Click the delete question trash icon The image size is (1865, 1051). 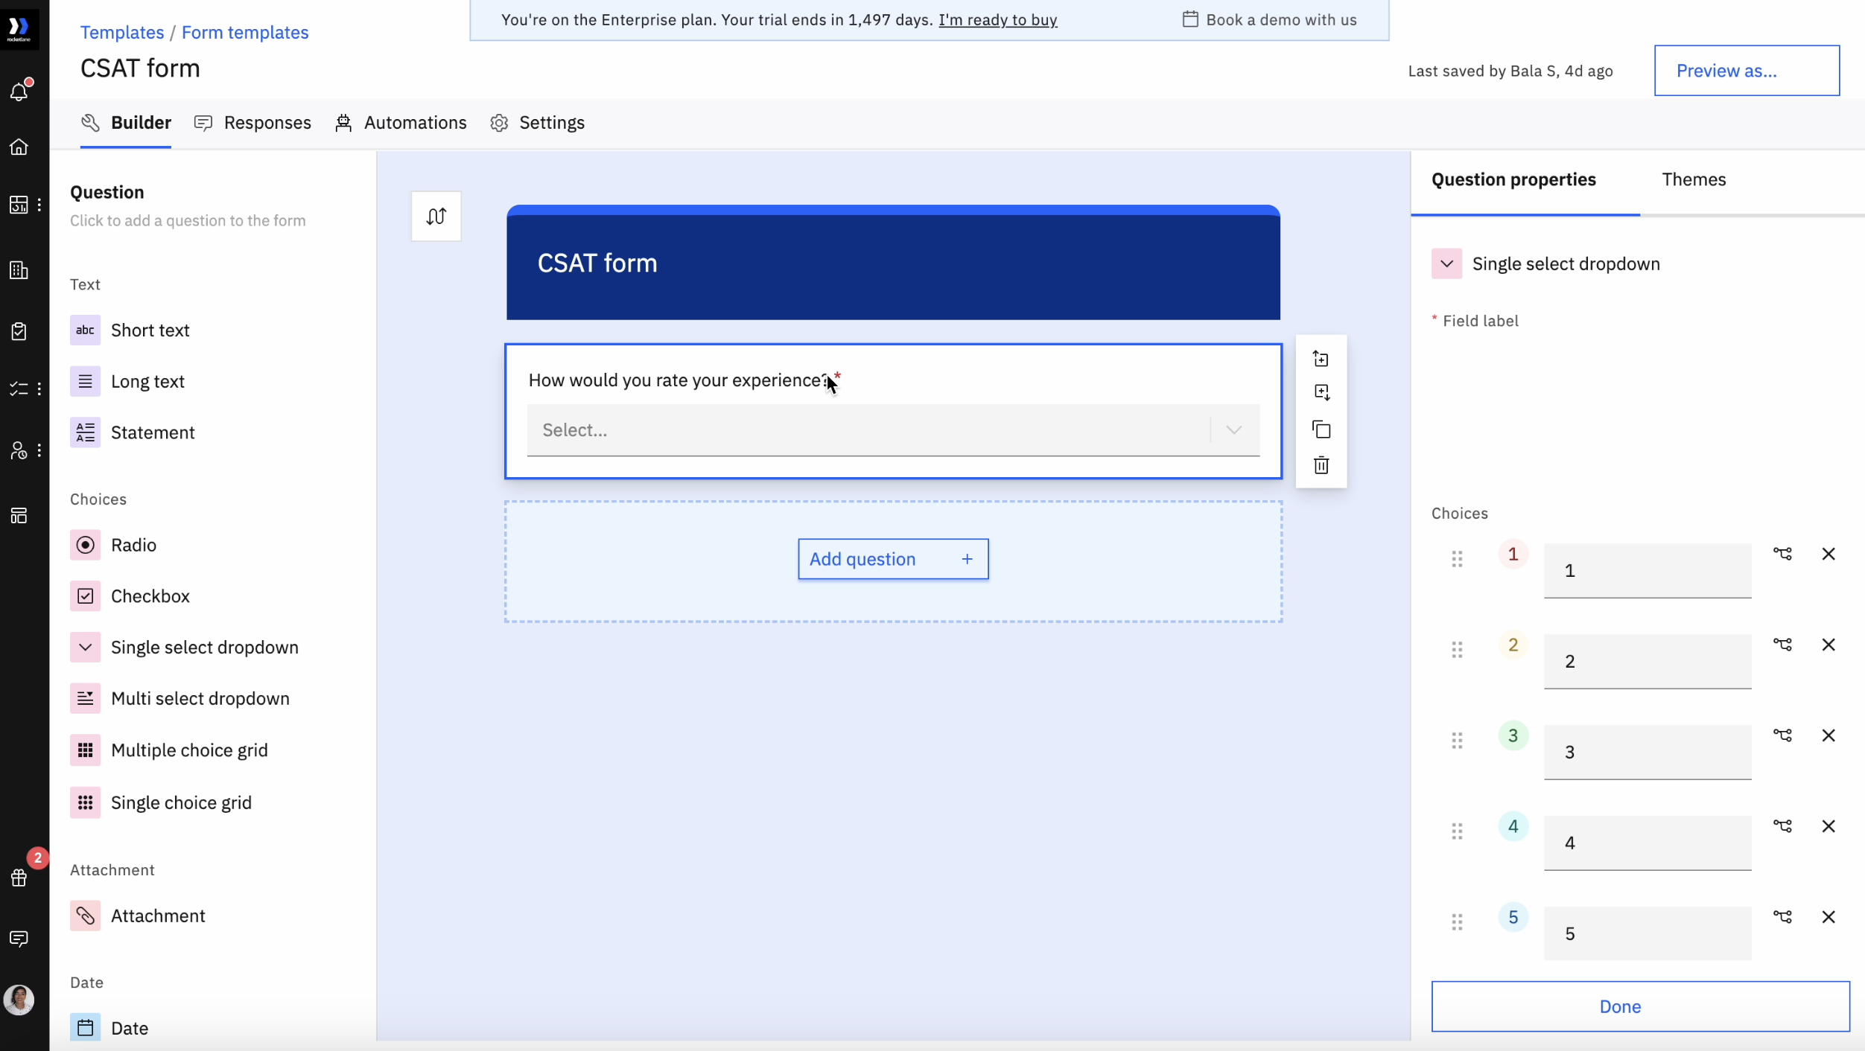tap(1321, 465)
